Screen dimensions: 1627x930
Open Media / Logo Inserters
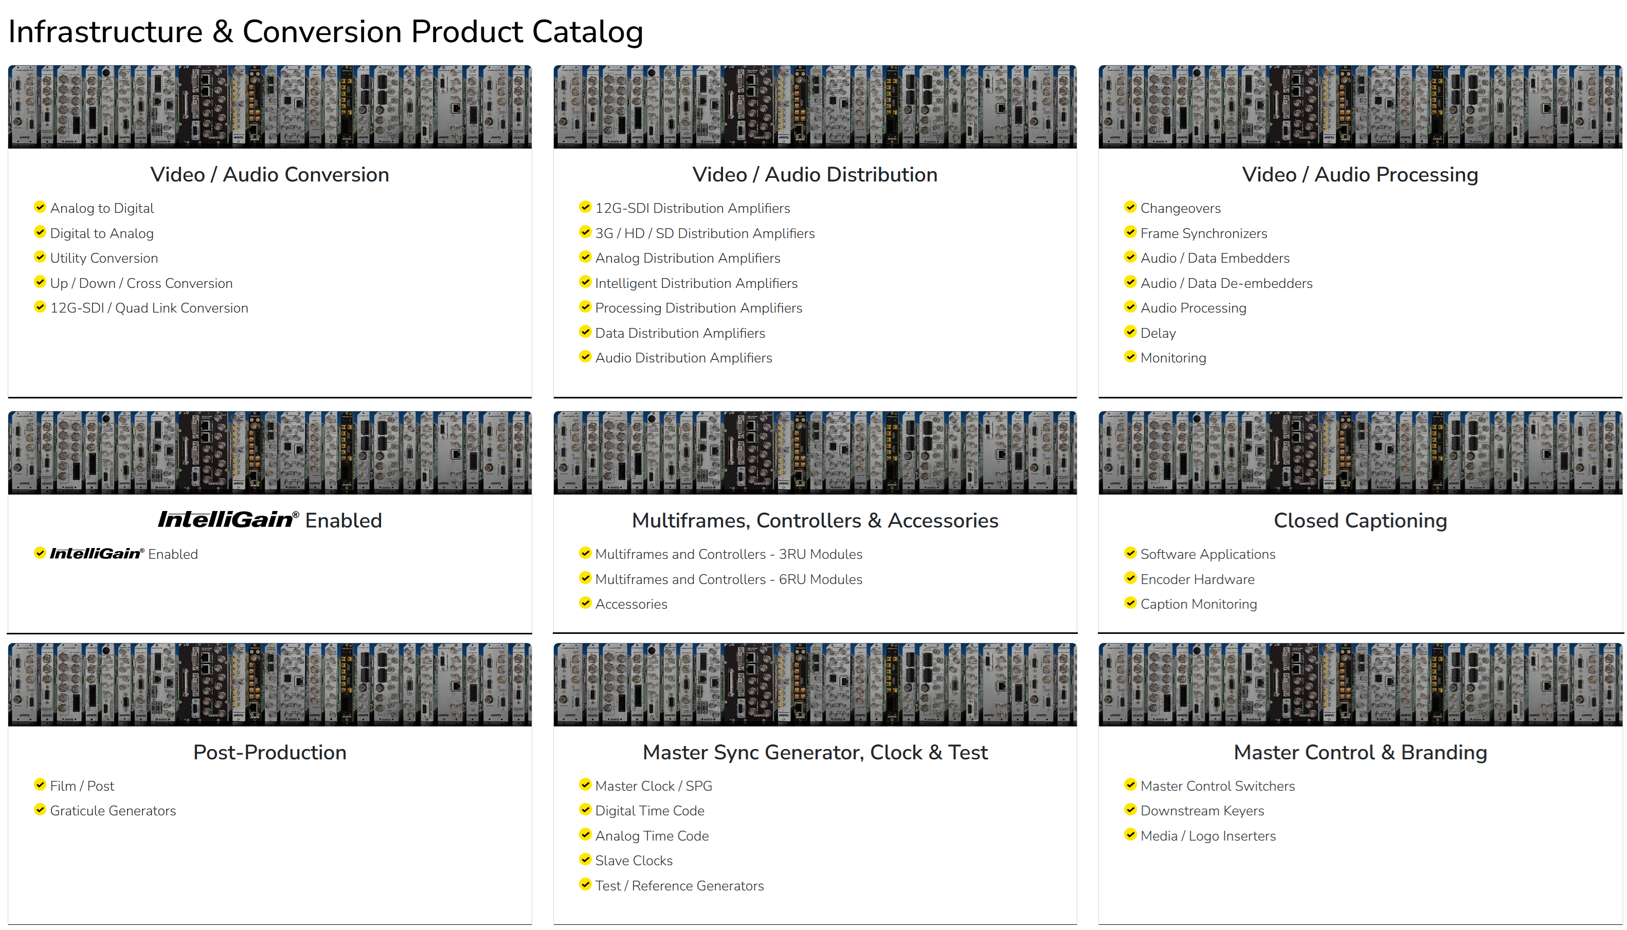coord(1208,836)
